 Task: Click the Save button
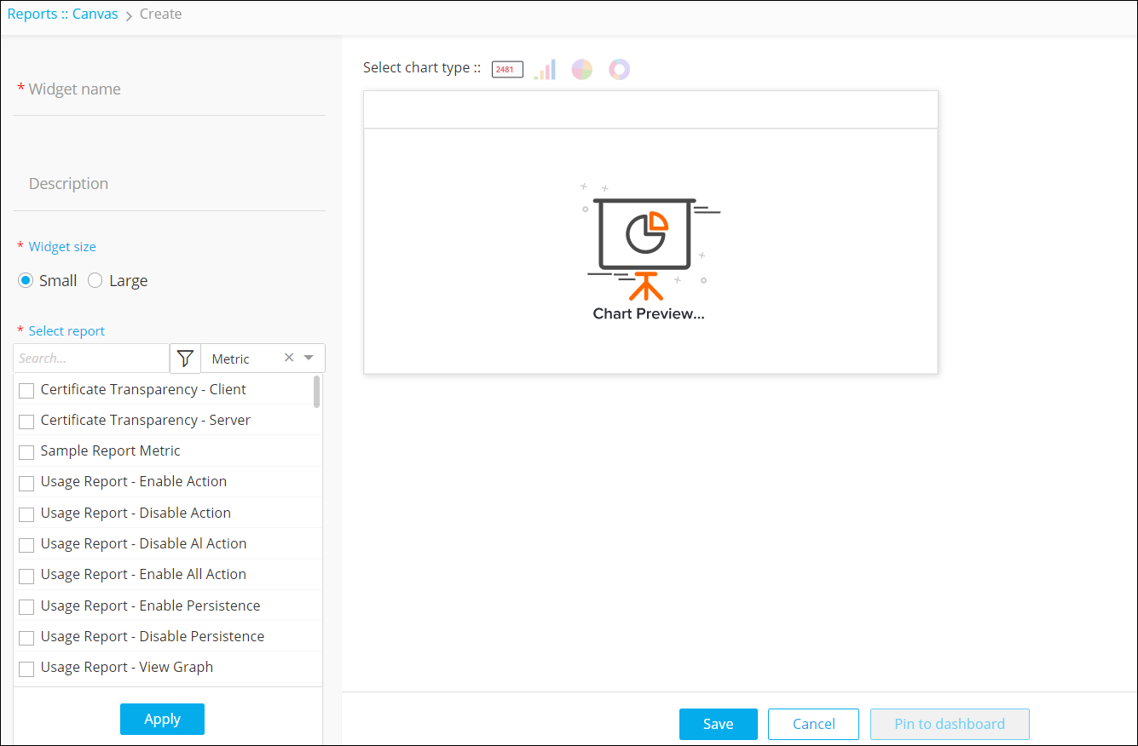[x=719, y=724]
